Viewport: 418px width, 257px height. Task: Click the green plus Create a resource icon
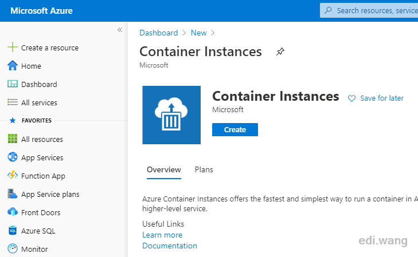(x=13, y=48)
